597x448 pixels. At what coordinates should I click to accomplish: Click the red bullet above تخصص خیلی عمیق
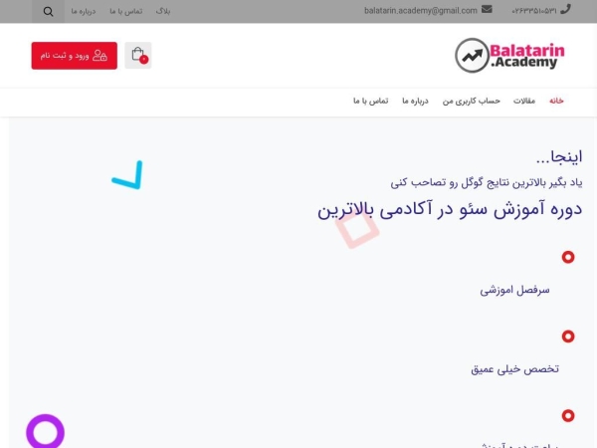coord(568,336)
